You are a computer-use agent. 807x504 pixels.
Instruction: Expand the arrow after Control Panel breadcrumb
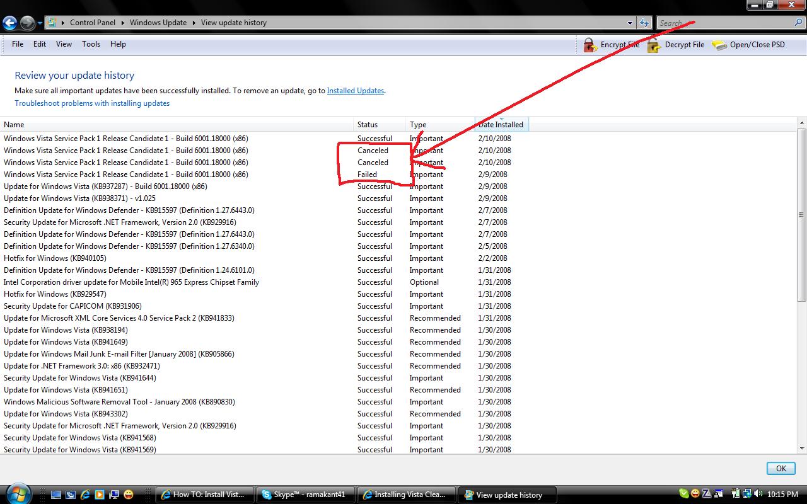point(122,23)
